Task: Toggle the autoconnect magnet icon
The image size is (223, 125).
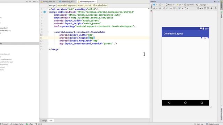Action: coord(160,8)
